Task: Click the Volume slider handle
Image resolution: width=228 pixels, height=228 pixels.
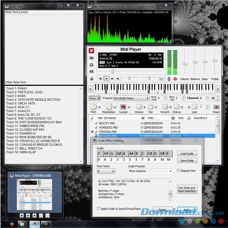Action: (185, 64)
